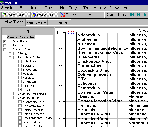Switch to the Quick View tab
This screenshot has width=148, height=127.
click(x=37, y=22)
